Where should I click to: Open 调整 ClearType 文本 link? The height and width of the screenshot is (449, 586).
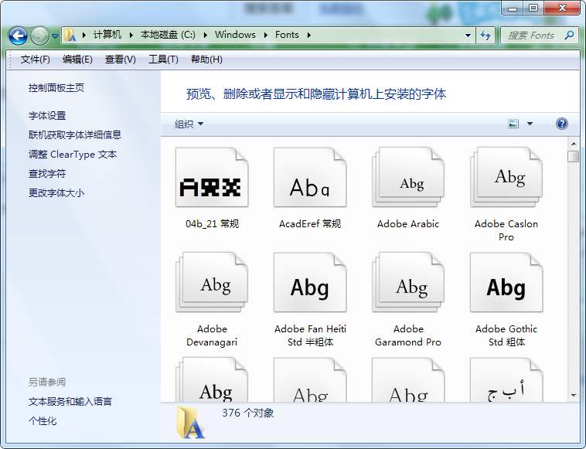coord(73,155)
